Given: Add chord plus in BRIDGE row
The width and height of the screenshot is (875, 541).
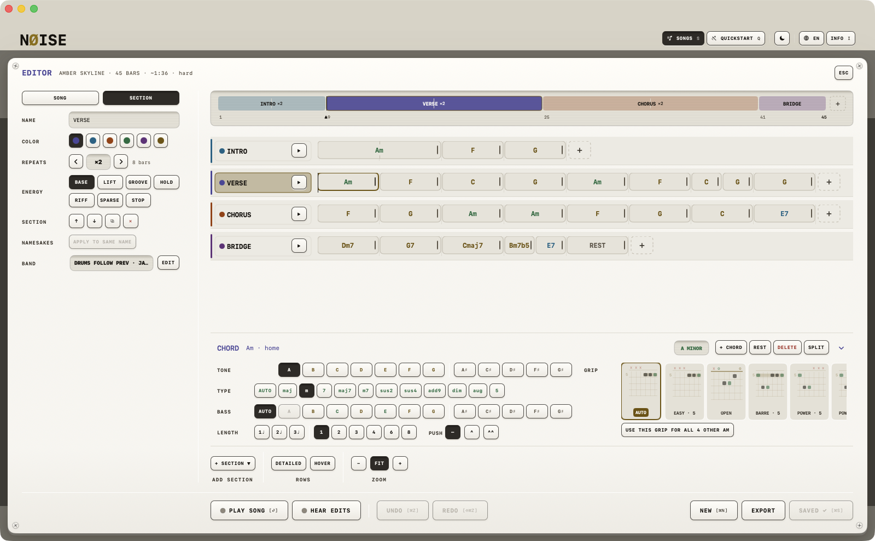Looking at the screenshot, I should pos(642,246).
